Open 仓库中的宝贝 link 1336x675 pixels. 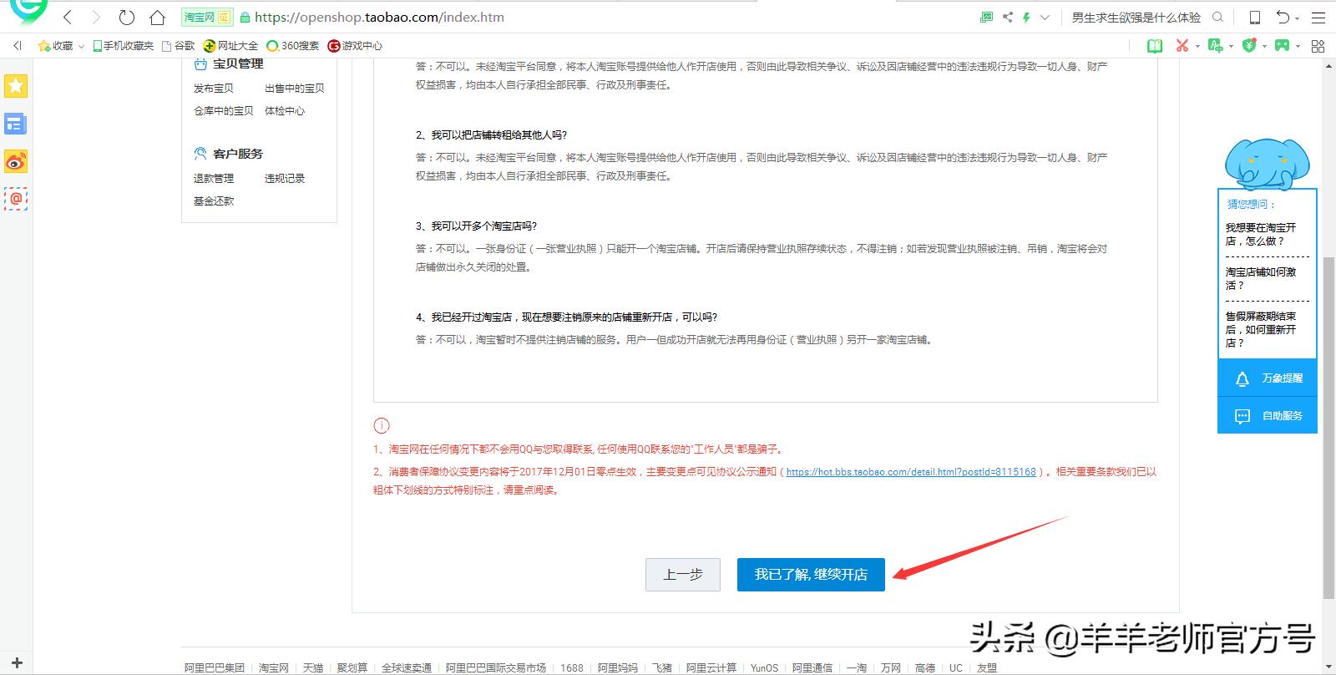click(x=224, y=110)
